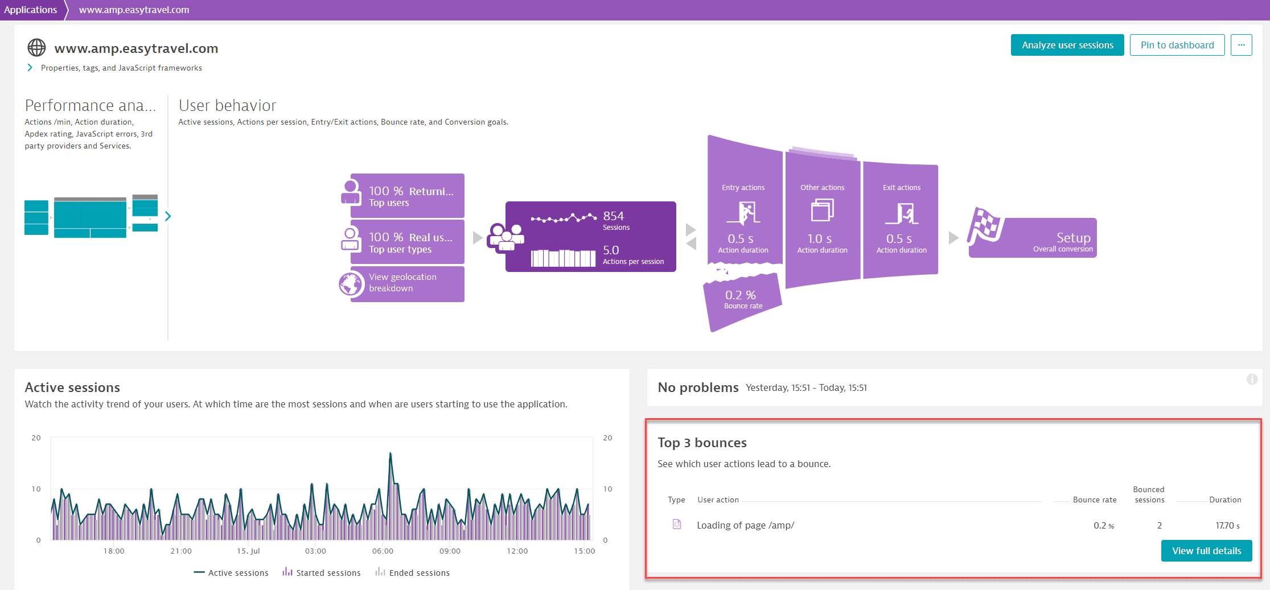
Task: Click the 854 Sessions sparkline chart
Action: (564, 218)
